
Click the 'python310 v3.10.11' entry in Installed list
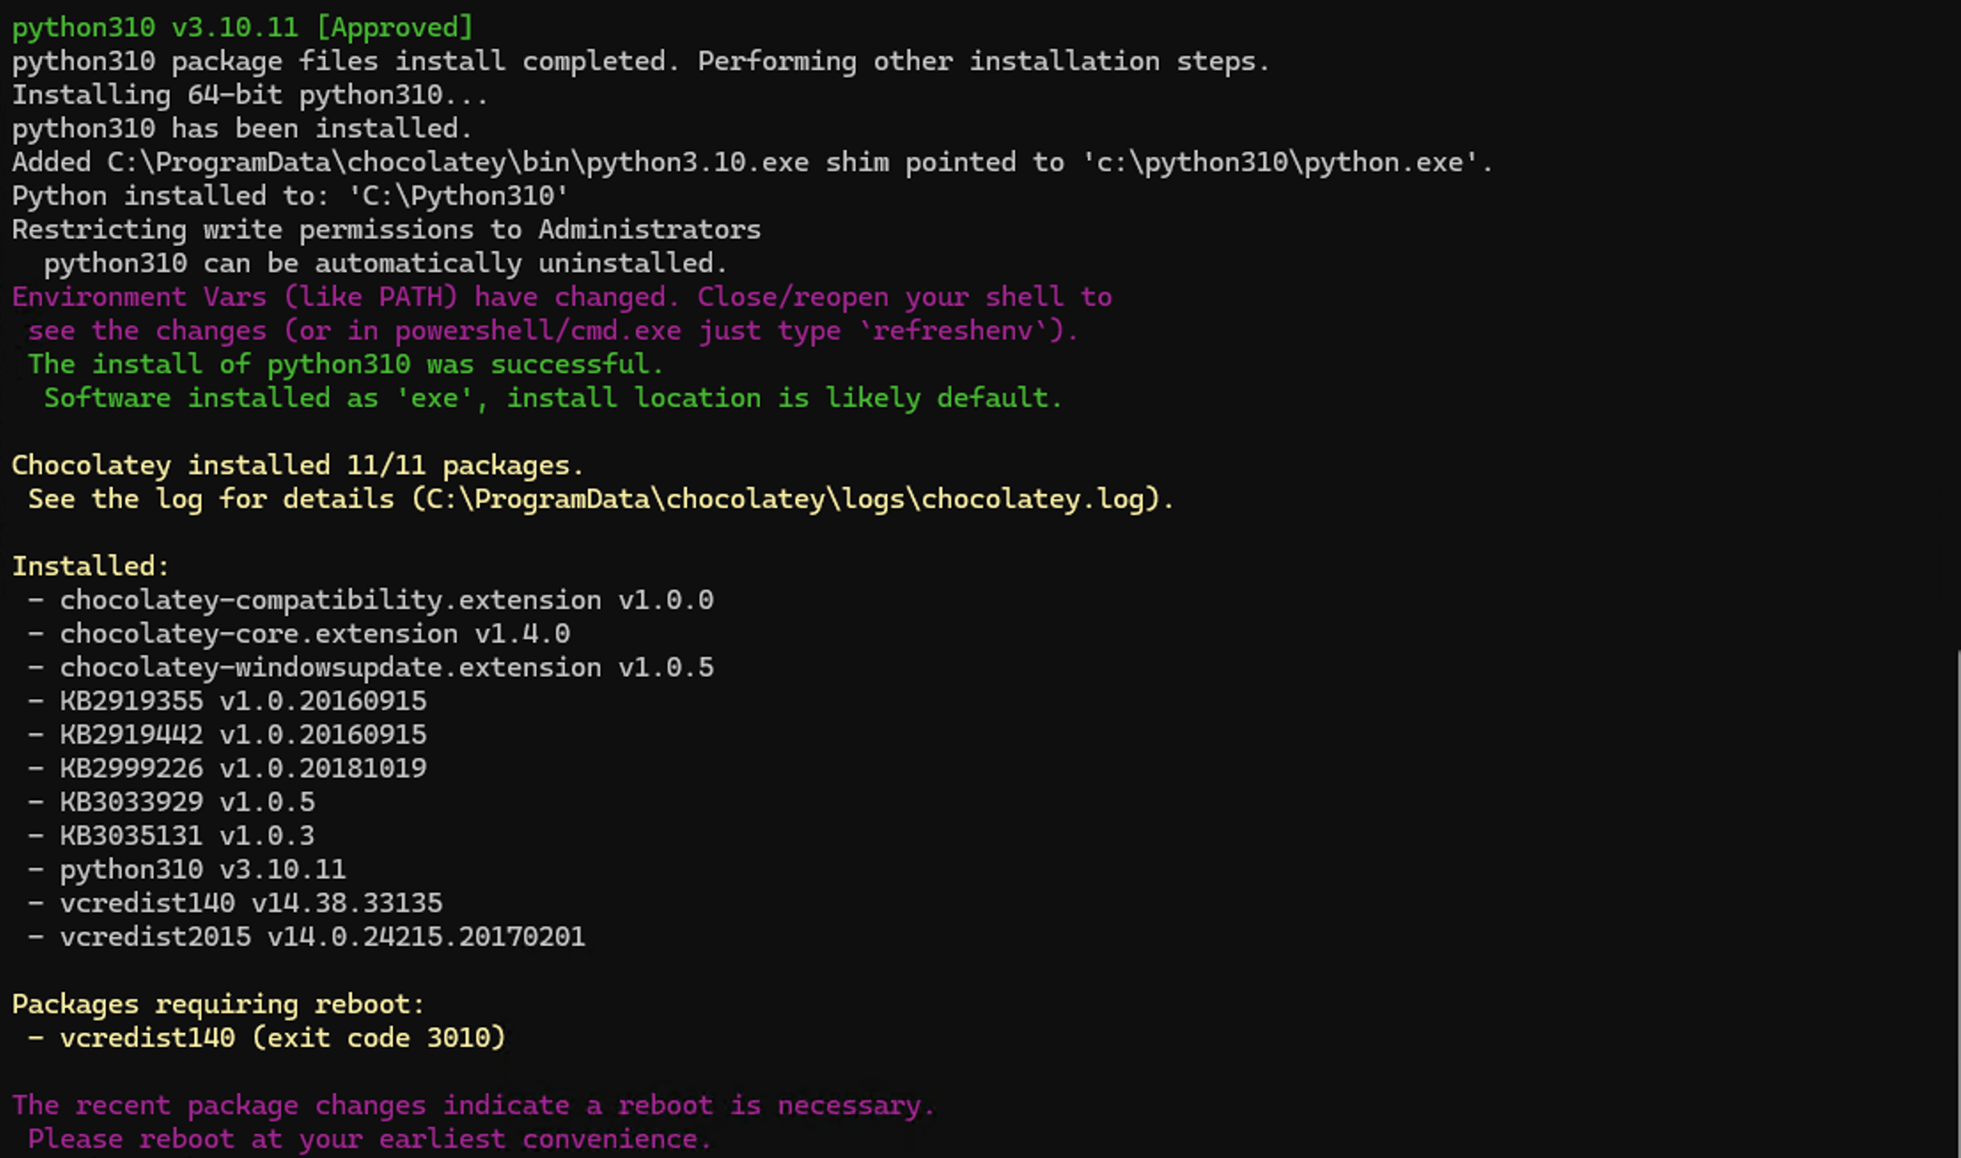pos(202,870)
